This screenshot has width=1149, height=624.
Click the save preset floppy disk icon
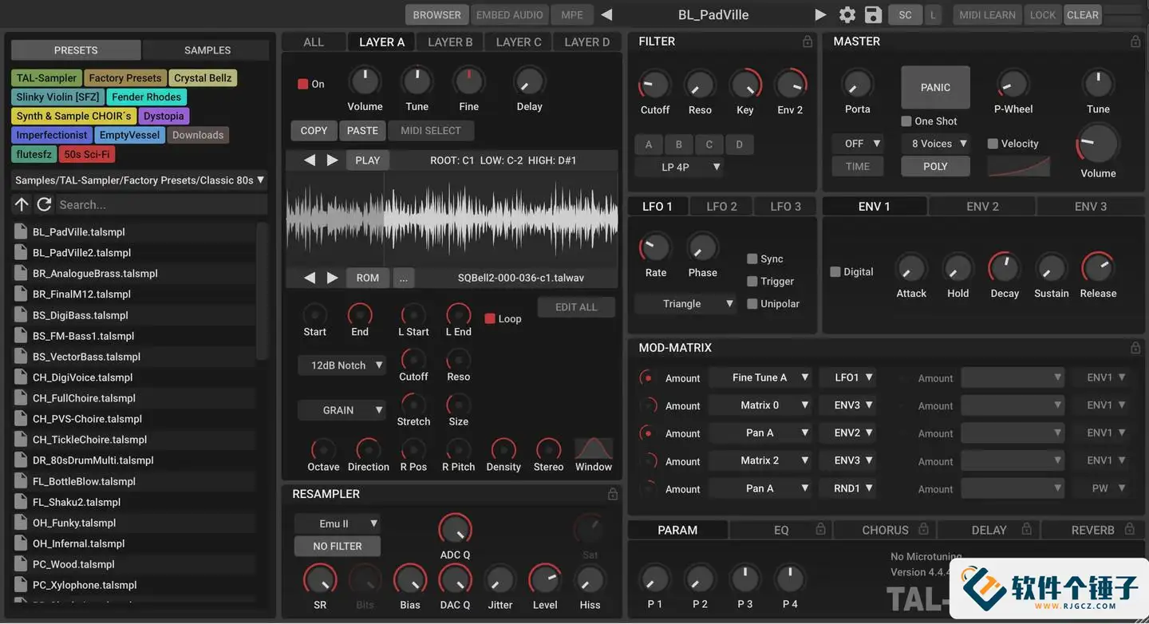click(873, 15)
